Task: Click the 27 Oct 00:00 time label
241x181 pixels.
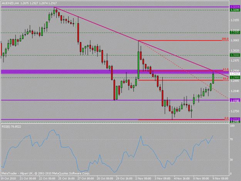Action: point(86,178)
